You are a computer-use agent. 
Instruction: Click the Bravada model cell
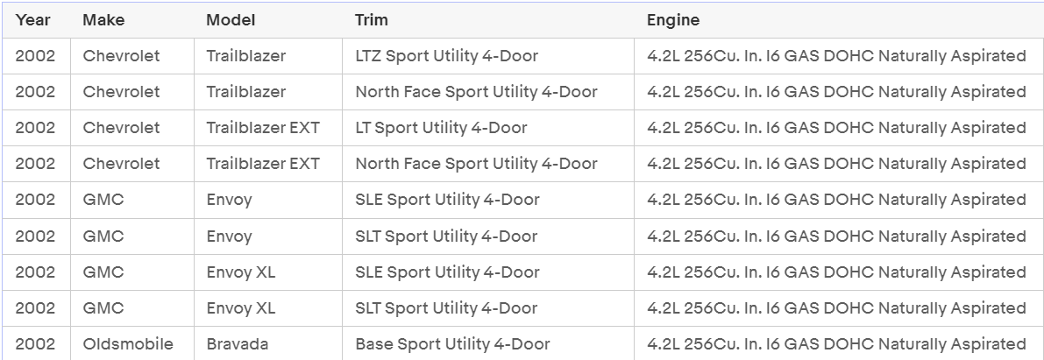coord(237,344)
